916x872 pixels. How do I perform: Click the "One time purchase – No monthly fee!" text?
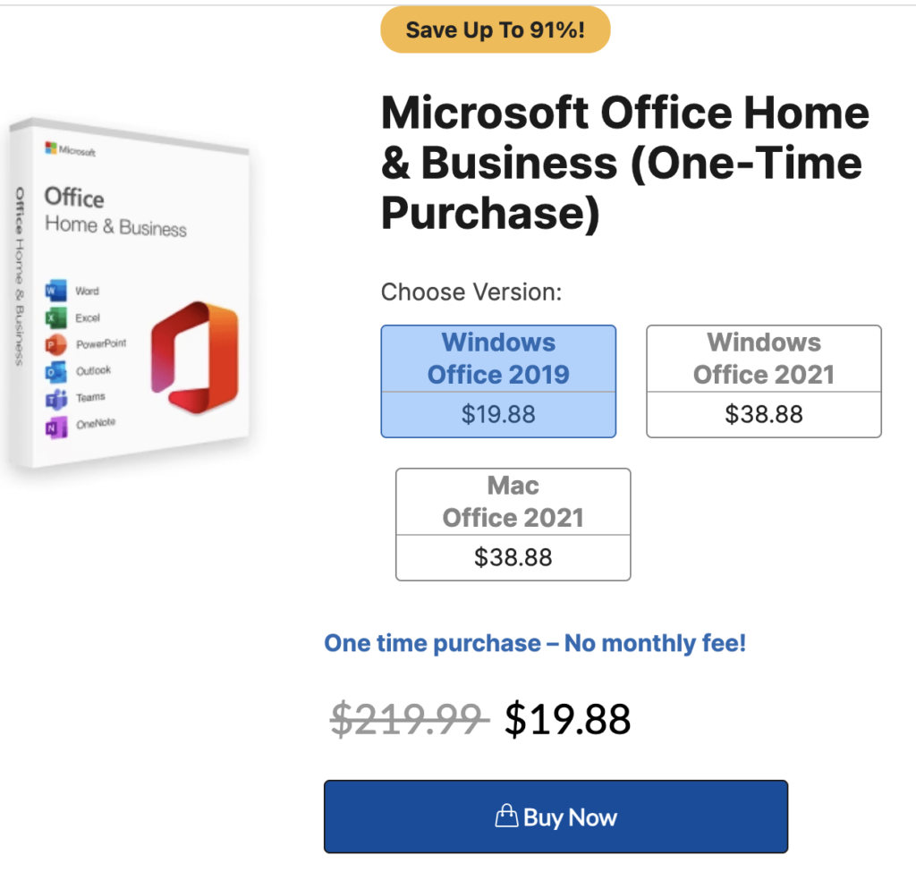535,643
